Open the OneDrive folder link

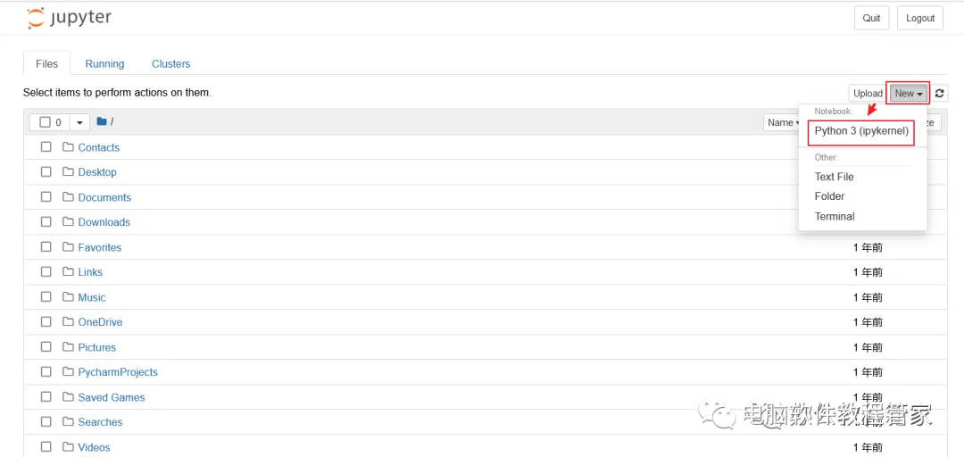pos(100,322)
